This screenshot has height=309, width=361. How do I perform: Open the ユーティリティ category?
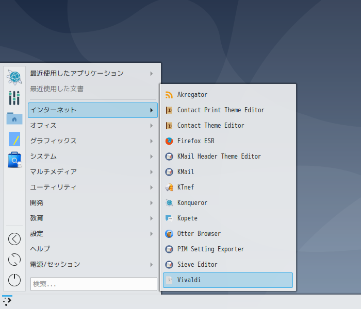(92, 187)
